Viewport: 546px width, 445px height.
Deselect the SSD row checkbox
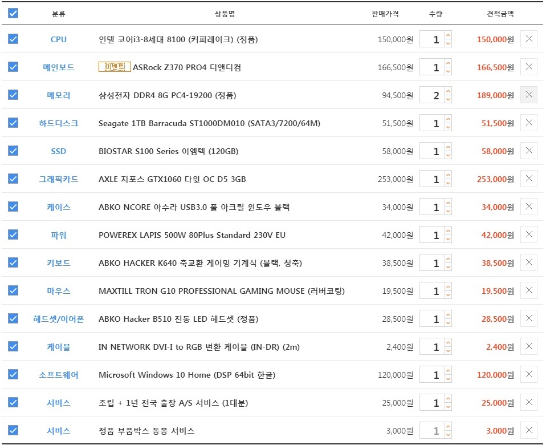(x=13, y=151)
